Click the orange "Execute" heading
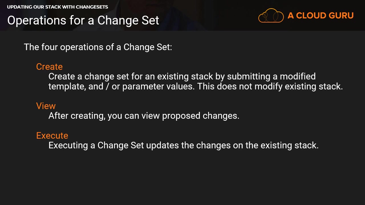This screenshot has height=205, width=365. (x=52, y=136)
